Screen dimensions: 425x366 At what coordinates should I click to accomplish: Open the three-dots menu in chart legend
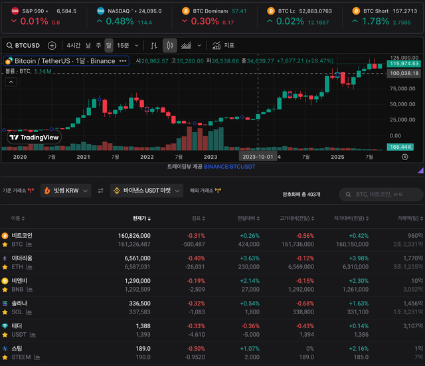(123, 60)
